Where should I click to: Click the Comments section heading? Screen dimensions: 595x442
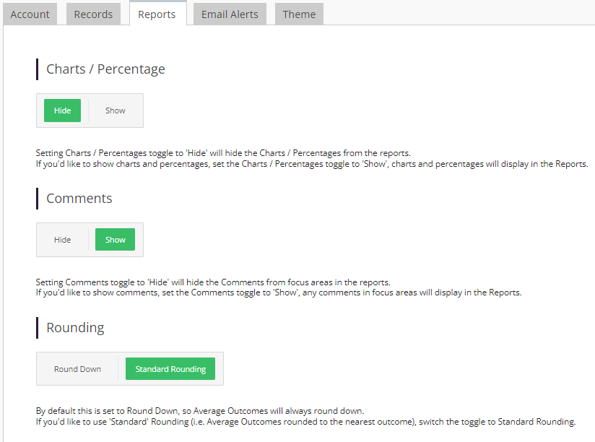point(79,199)
